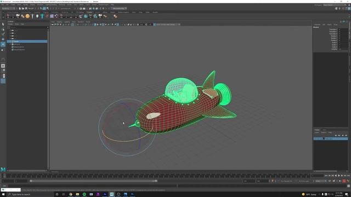Click the last shelf icon at far right
Screen dimensions: 351x197
tap(115, 16)
